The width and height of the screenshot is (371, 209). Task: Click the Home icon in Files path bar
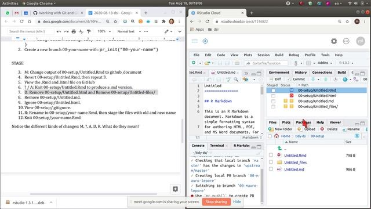[x=277, y=136]
